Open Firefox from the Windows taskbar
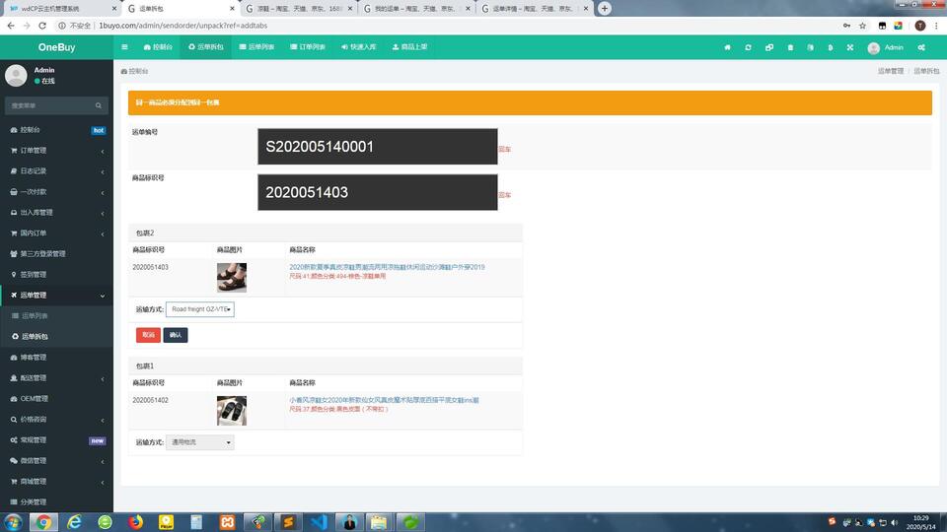Image resolution: width=947 pixels, height=532 pixels. pos(135,522)
